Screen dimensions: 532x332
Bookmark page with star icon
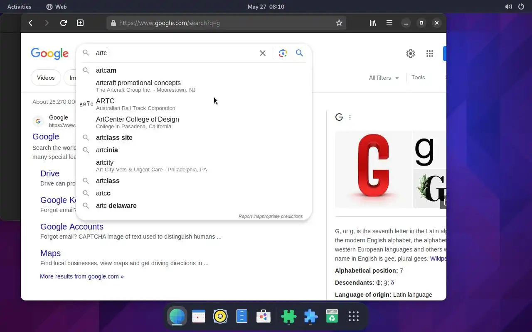[x=339, y=23]
